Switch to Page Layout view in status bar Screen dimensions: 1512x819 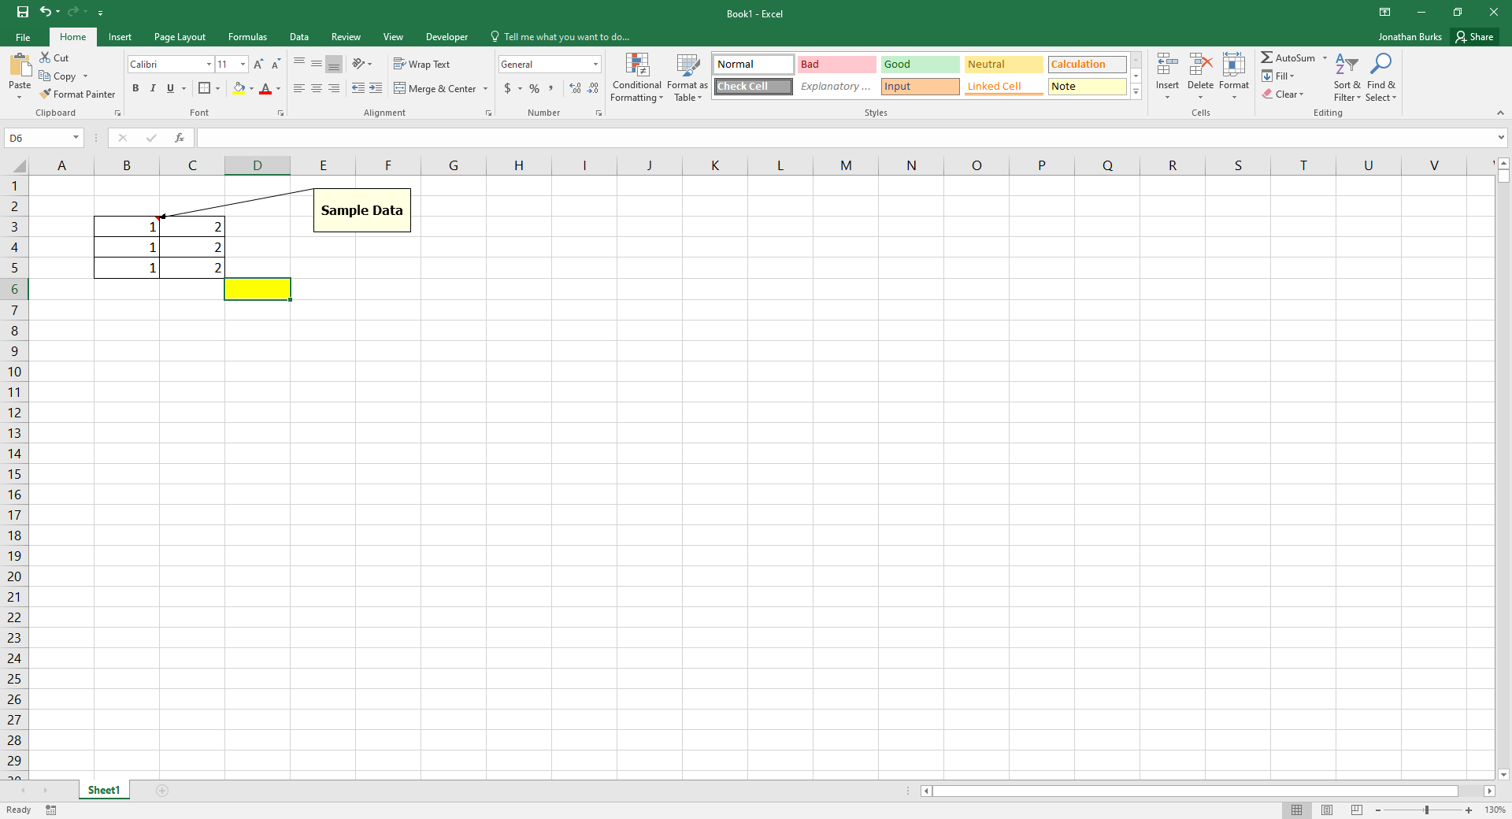pos(1327,810)
